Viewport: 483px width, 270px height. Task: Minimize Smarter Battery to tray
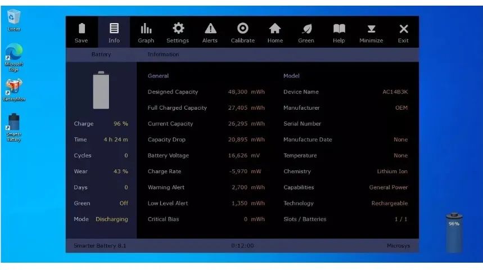click(371, 32)
